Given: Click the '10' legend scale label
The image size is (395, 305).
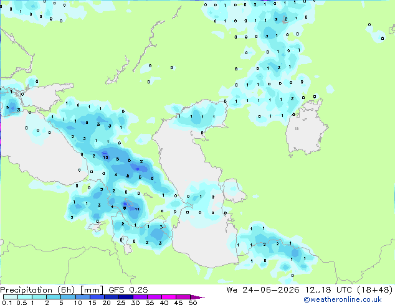Looking at the screenshot, I should pos(78,303).
